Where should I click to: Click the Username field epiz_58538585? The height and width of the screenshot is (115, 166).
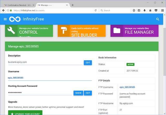50,78
